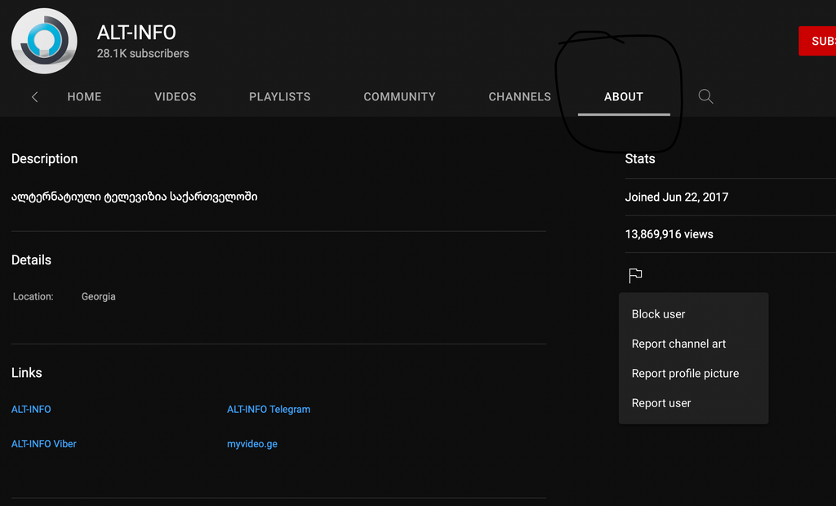Select the About tab
Image resolution: width=836 pixels, height=506 pixels.
(624, 96)
